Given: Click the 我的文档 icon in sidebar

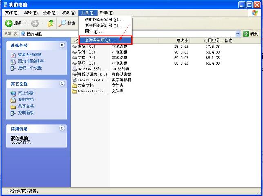Looking at the screenshot, I should (13, 100).
